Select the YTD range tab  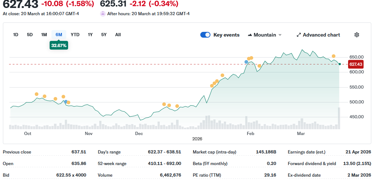pos(75,35)
